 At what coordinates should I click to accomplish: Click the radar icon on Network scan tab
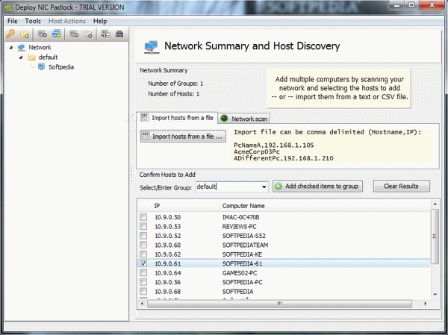[224, 119]
